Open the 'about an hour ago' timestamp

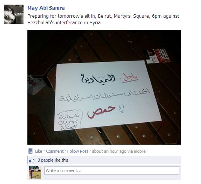[x=109, y=151]
